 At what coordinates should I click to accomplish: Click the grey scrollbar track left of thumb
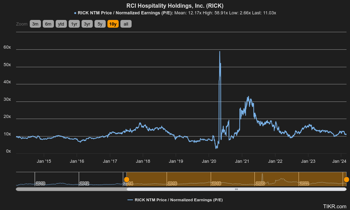70,189
